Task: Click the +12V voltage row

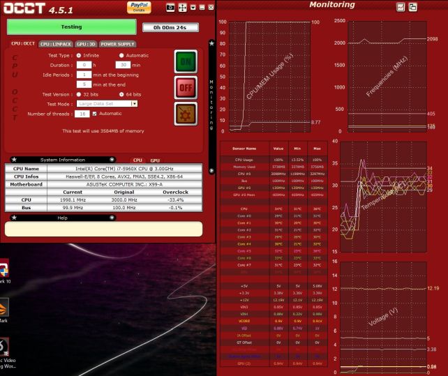Action: click(274, 300)
